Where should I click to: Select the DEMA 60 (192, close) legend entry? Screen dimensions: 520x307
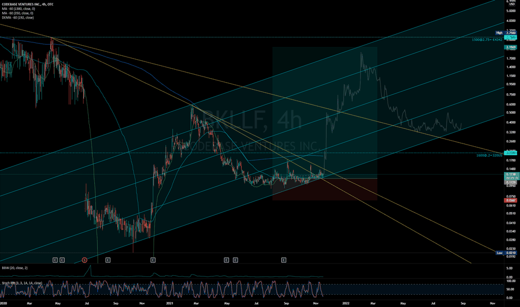point(18,18)
